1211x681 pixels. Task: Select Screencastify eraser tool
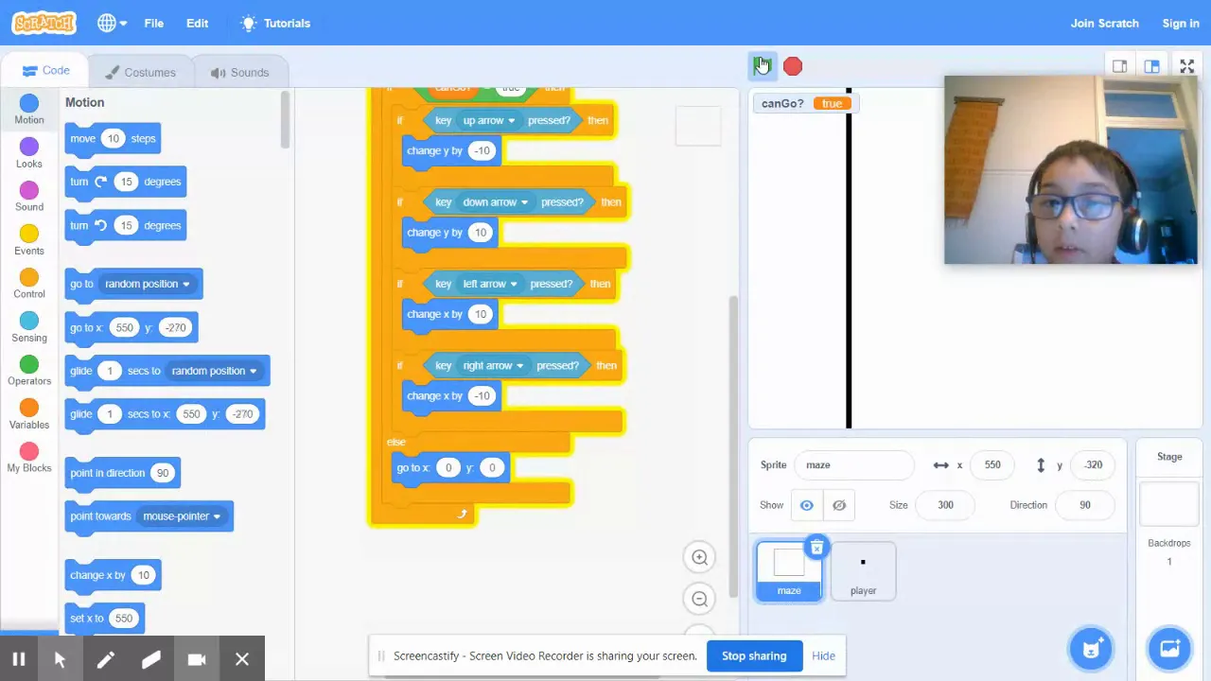pos(150,659)
